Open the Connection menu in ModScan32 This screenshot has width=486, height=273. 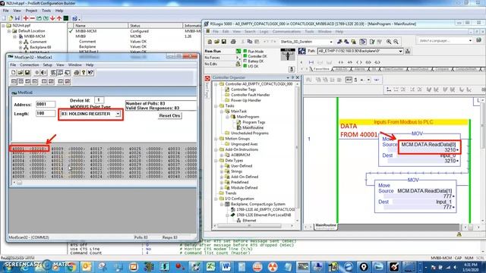click(x=30, y=65)
